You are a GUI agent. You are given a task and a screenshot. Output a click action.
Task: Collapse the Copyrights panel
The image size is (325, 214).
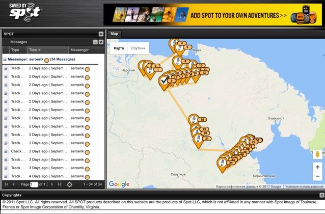(x=321, y=195)
